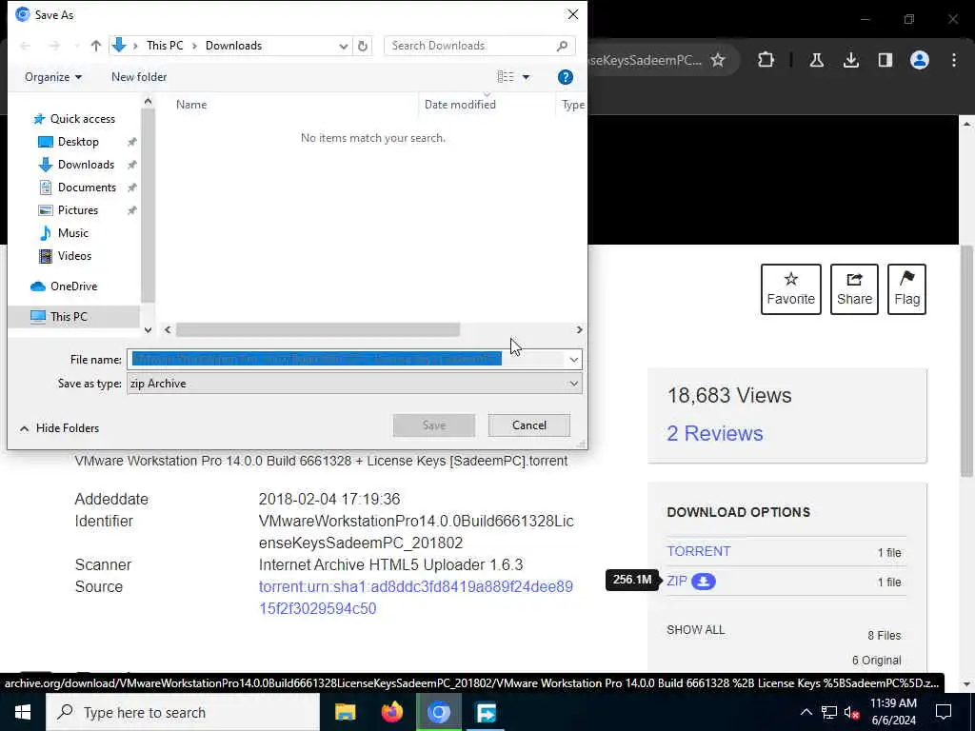
Task: Sort by Date modified column header
Action: point(460,105)
